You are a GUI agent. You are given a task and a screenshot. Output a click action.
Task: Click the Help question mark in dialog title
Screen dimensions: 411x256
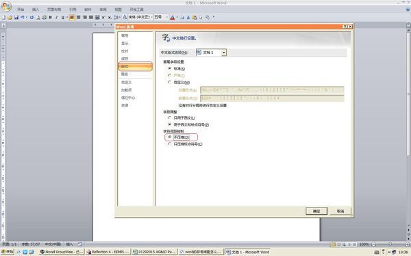[345, 27]
